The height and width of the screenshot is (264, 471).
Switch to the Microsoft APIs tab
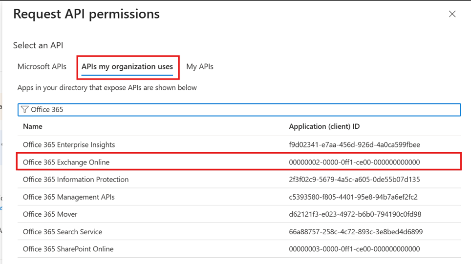tap(42, 66)
